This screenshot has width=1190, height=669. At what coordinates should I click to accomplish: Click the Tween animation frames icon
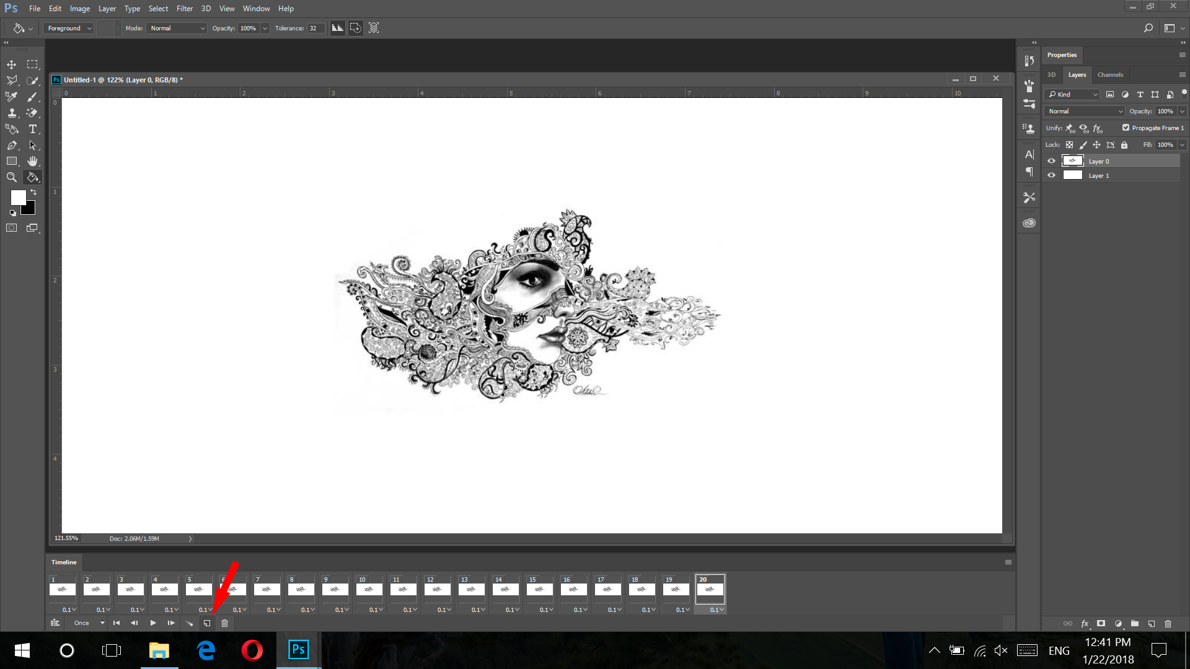pyautogui.click(x=189, y=623)
